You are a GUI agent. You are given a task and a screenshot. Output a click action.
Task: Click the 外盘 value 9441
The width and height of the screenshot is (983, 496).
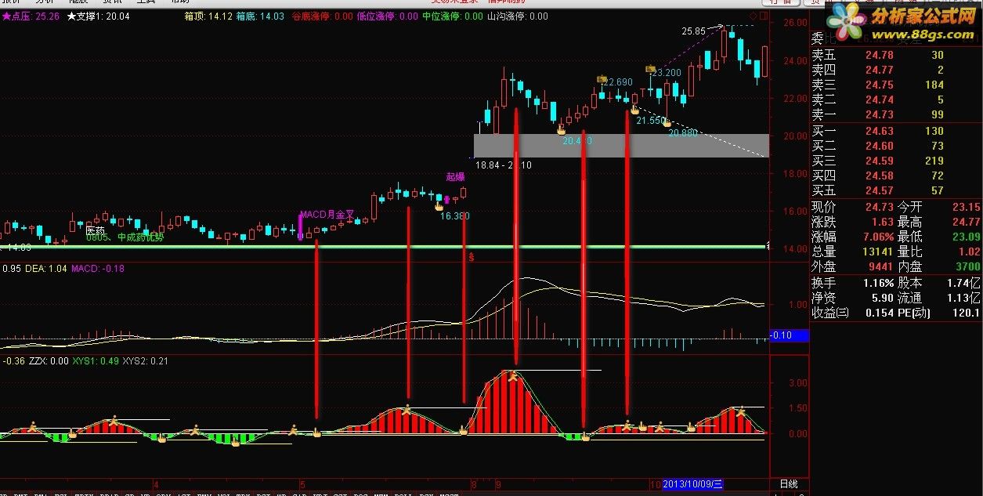tap(880, 267)
